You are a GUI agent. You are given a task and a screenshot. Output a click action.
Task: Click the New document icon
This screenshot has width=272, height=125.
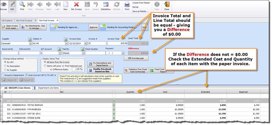tap(66, 4)
